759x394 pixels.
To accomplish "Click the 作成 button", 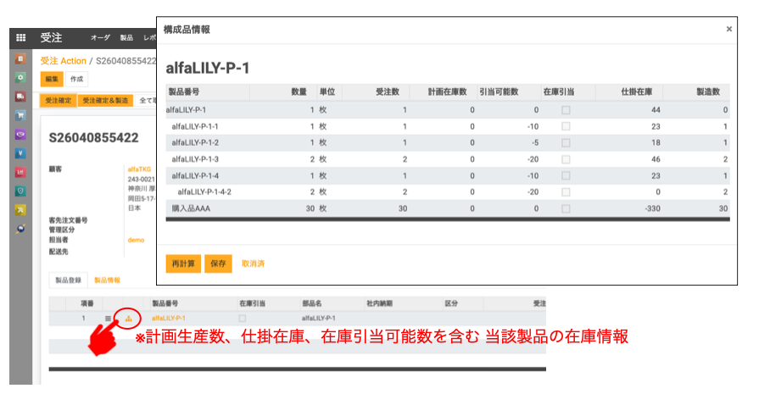I will click(76, 80).
